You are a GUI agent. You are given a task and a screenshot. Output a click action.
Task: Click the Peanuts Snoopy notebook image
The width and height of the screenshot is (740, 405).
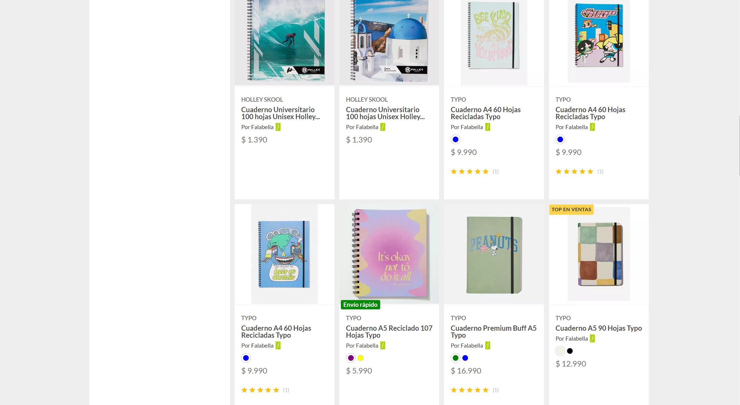tap(494, 254)
